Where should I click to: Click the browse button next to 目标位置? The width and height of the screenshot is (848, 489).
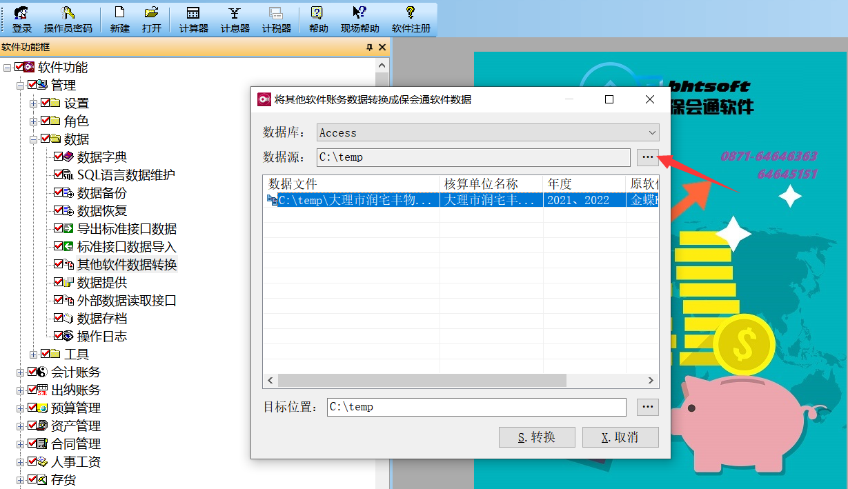click(x=647, y=407)
